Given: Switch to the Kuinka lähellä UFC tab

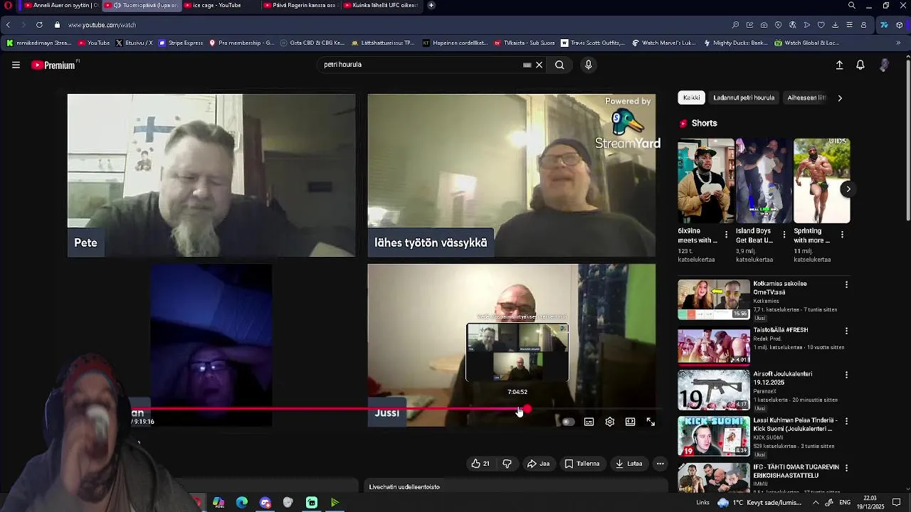Looking at the screenshot, I should click(x=380, y=5).
